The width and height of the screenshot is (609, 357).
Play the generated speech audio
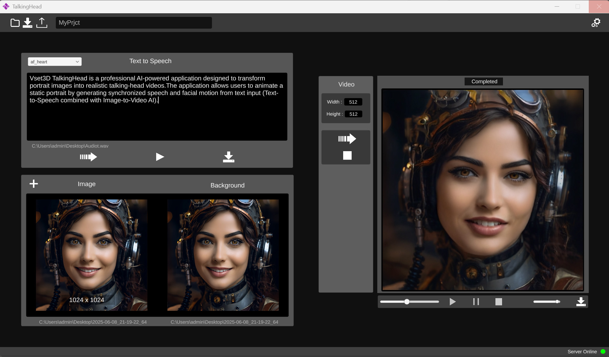[160, 157]
